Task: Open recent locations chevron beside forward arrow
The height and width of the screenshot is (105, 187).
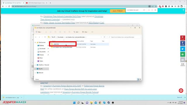Action: (x=42, y=37)
